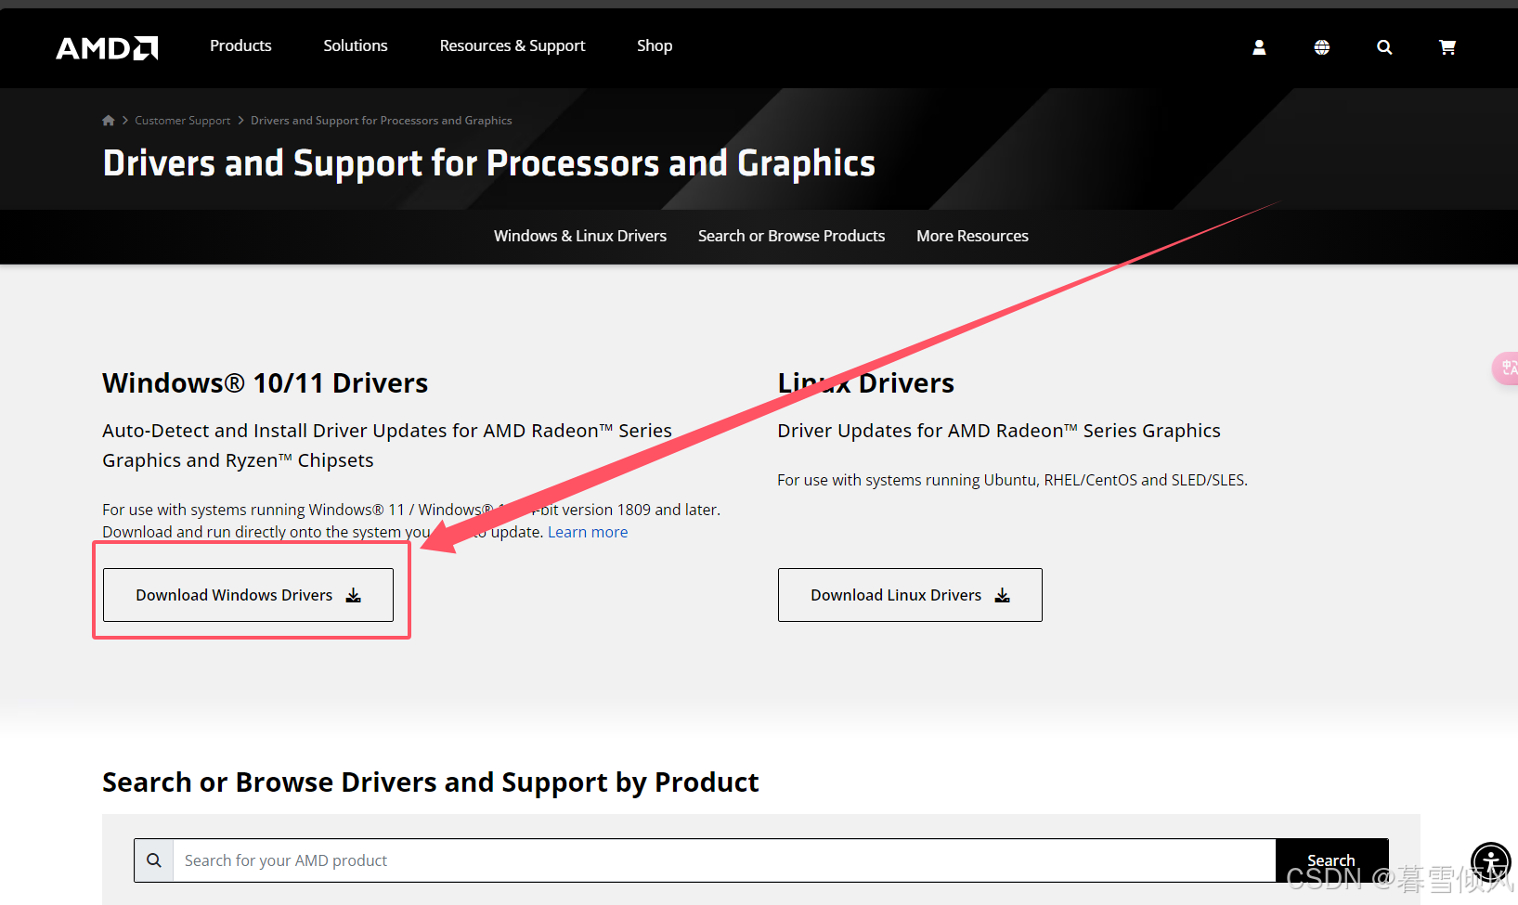This screenshot has width=1518, height=905.
Task: Click magnifier icon in product search box
Action: pyautogui.click(x=154, y=860)
